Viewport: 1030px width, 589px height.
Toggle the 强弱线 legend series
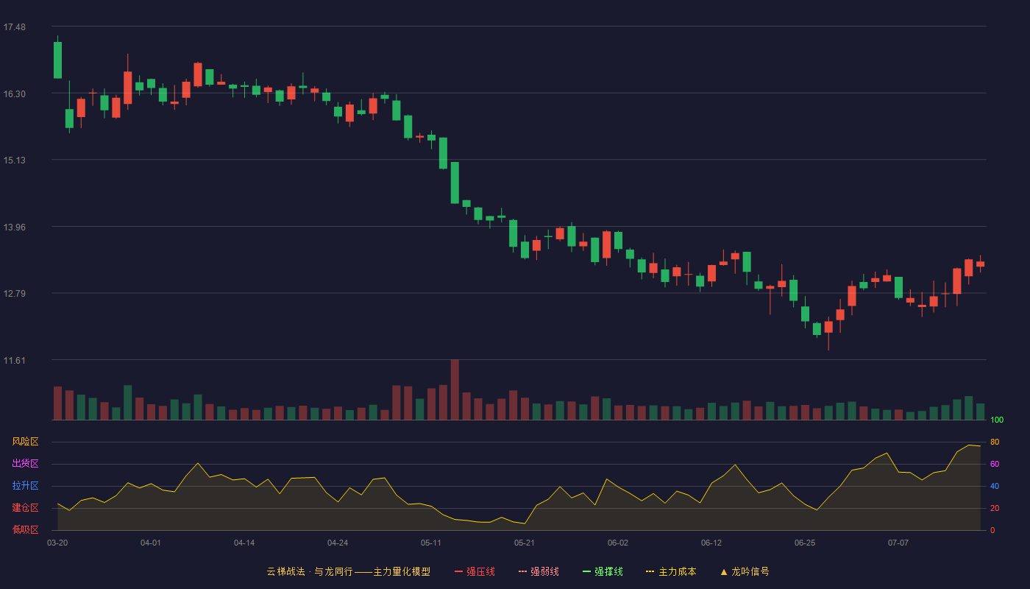tap(539, 571)
